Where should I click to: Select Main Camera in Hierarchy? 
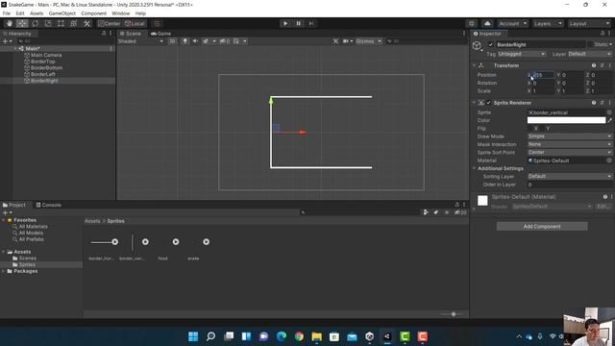pos(46,55)
